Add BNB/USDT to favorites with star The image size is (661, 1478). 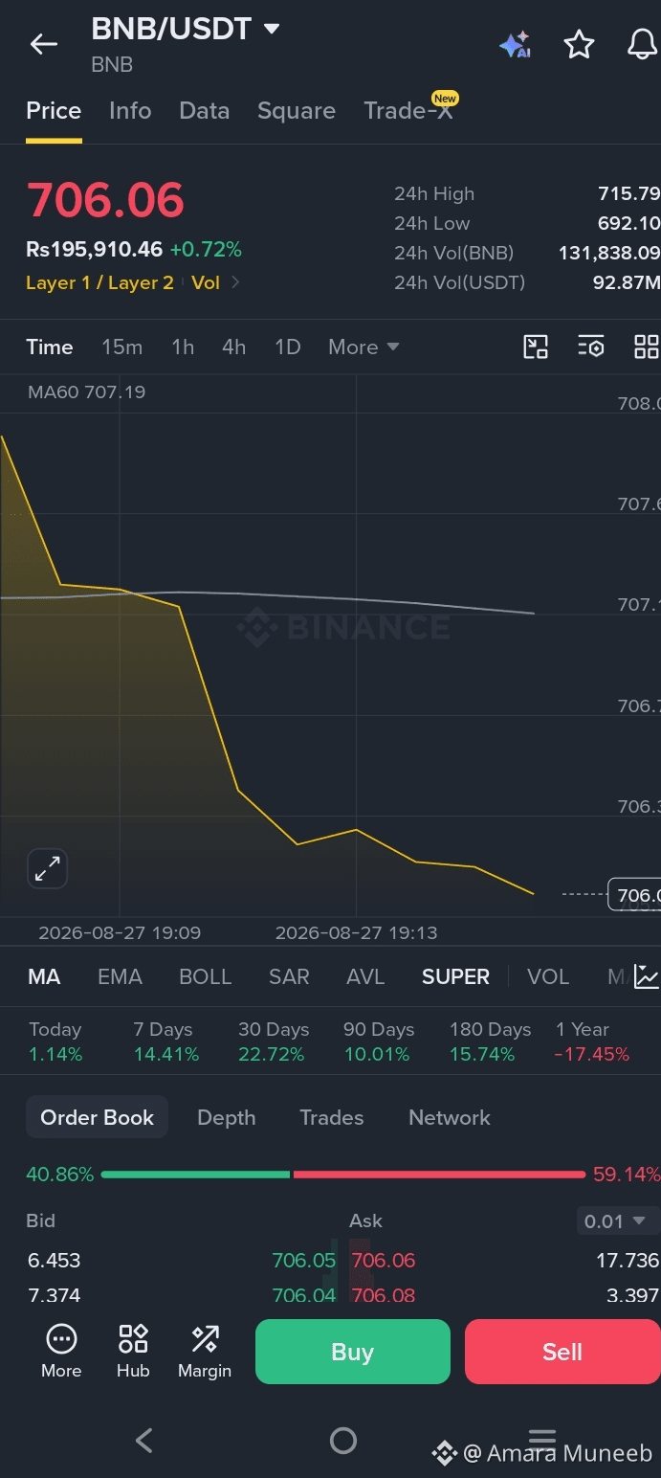click(579, 44)
